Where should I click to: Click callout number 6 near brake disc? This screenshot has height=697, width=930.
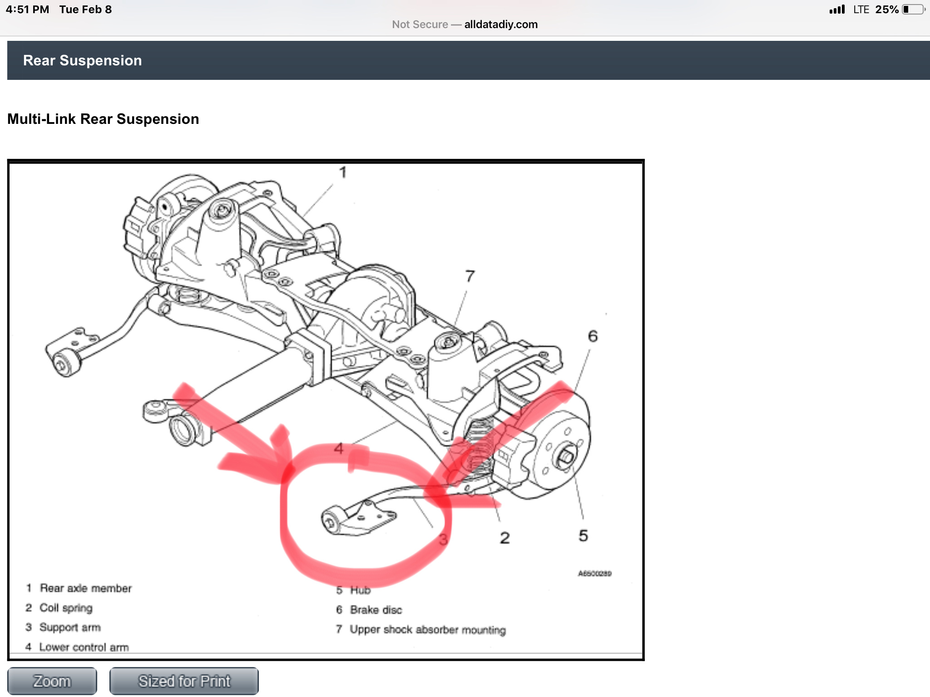[593, 336]
